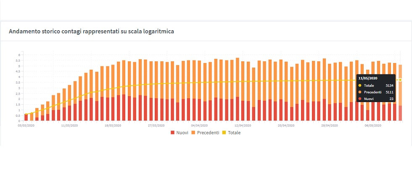This screenshot has width=412, height=189.
Task: Click the orange Precedenti legend swatch
Action: (193, 133)
